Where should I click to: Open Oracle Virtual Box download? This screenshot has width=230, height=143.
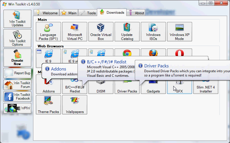point(101,32)
